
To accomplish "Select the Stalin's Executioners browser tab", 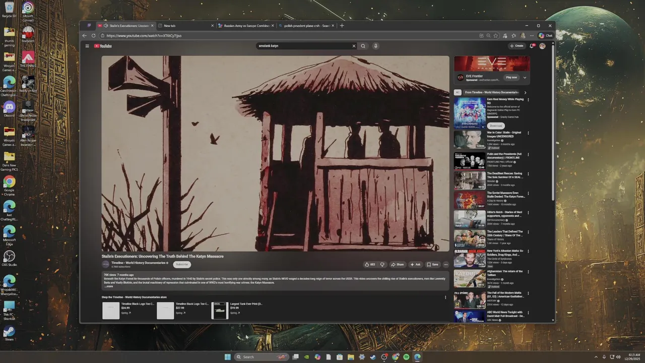I will (x=126, y=26).
